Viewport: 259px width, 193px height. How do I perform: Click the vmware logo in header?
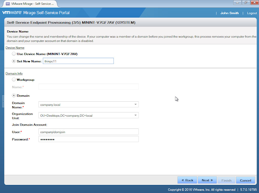pos(12,13)
